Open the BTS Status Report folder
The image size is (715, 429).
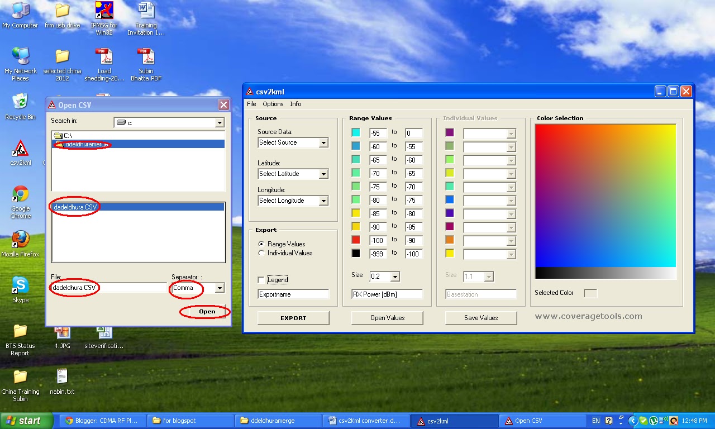click(20, 332)
